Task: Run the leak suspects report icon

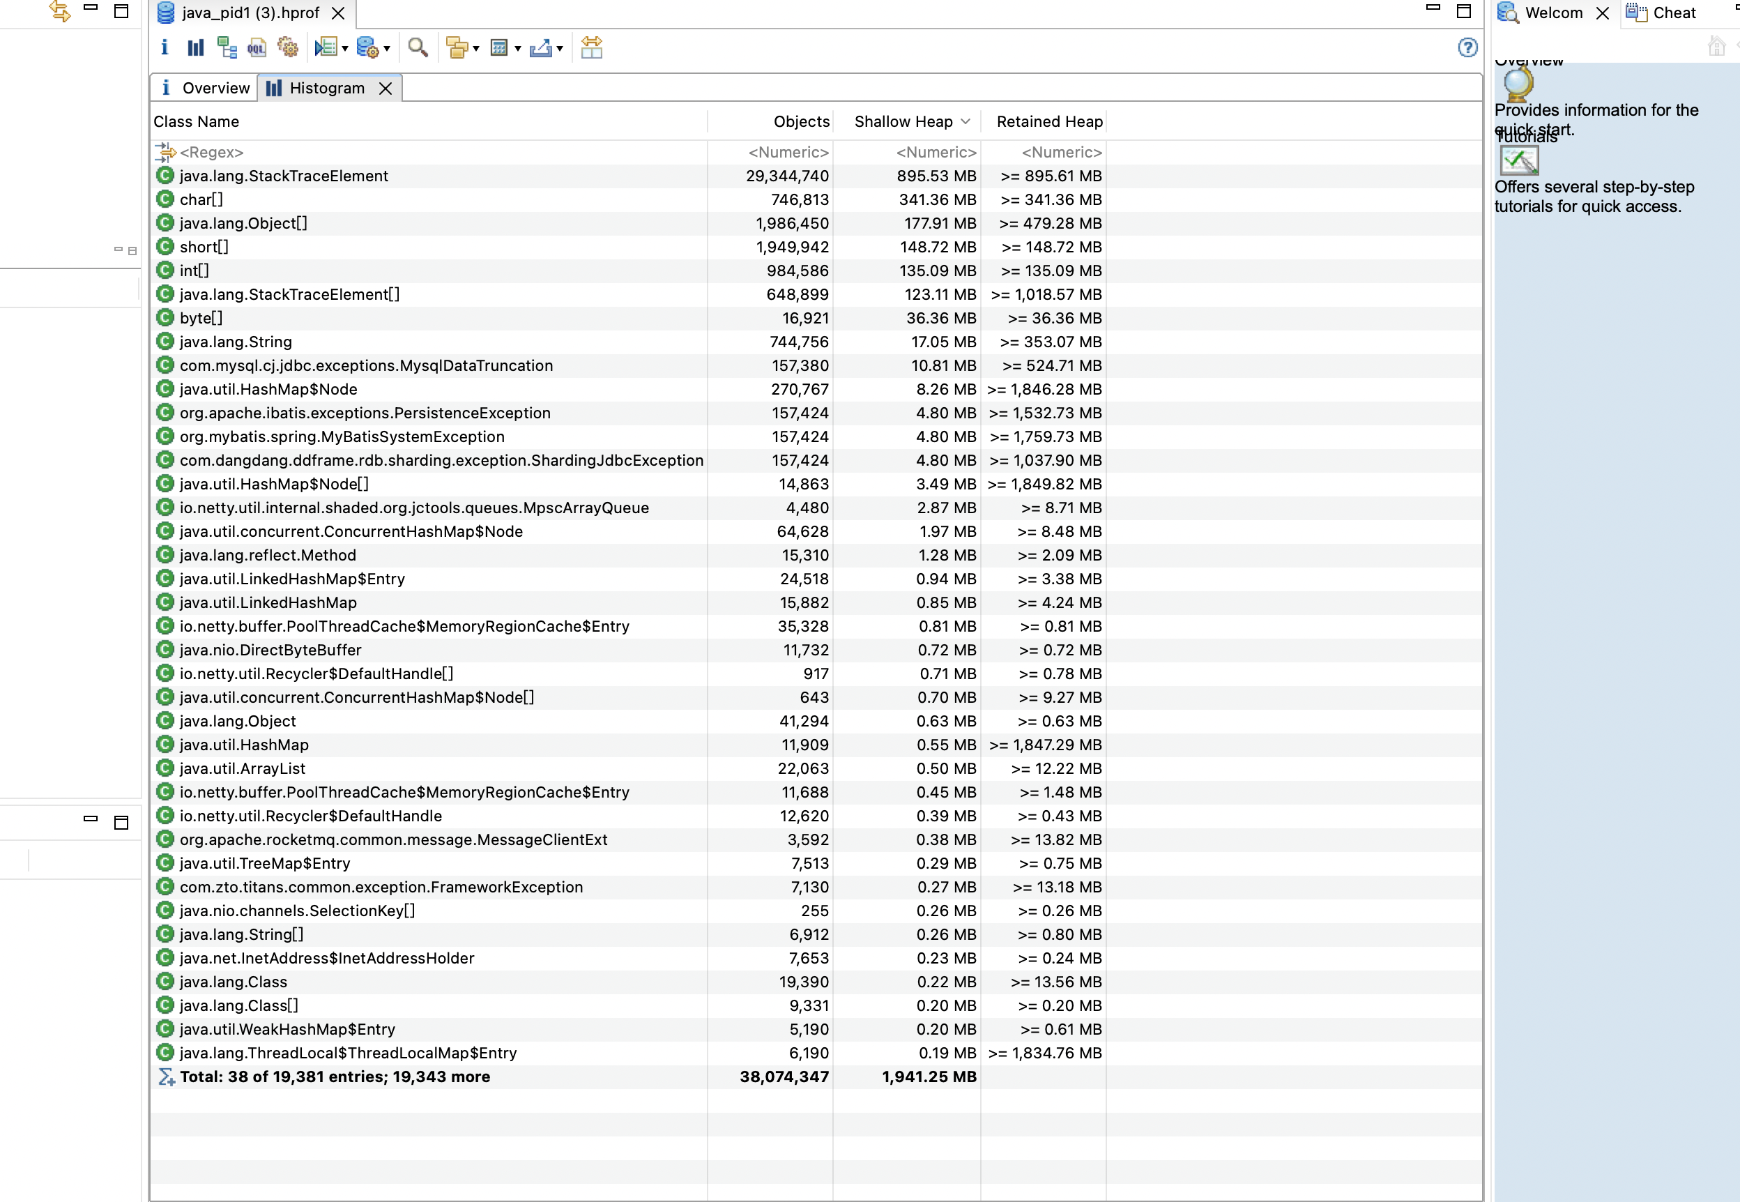Action: (326, 47)
